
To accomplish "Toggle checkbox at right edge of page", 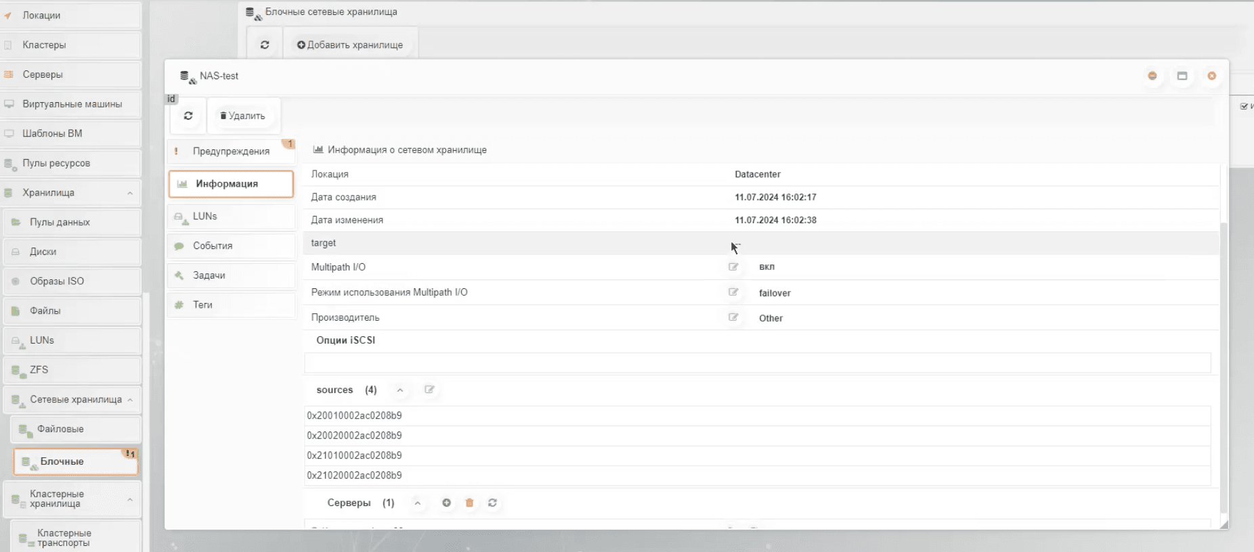I will 1244,106.
